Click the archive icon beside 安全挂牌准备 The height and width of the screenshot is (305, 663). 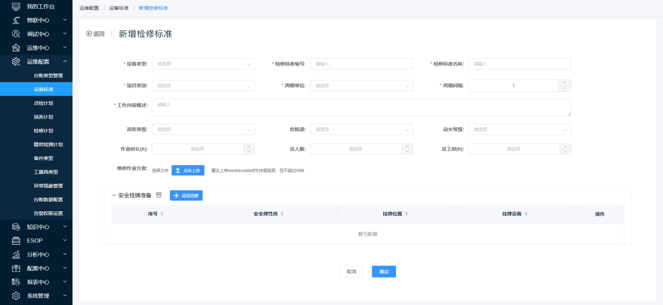click(159, 195)
